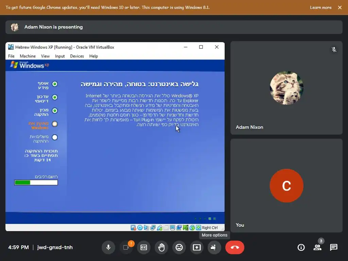Click the orange camera warning badge
Viewport: 348px width, 261px height.
pos(131,244)
